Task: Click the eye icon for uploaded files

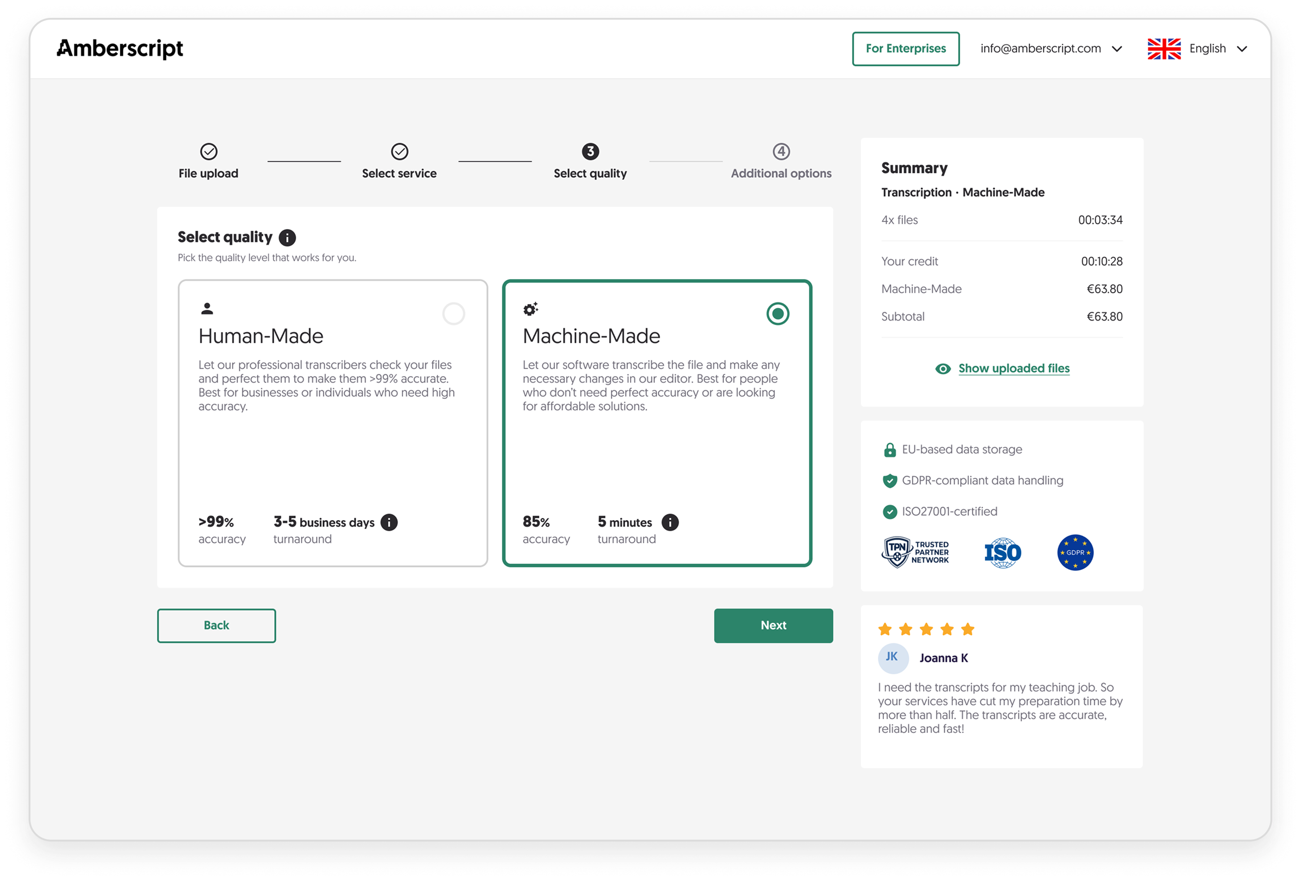Action: pos(943,368)
